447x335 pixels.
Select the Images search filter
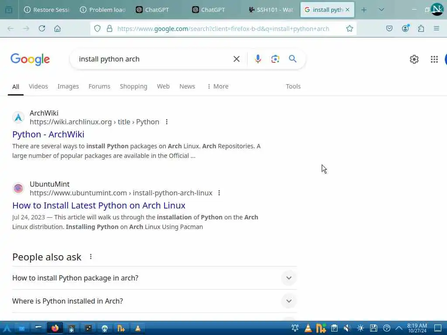pyautogui.click(x=68, y=86)
